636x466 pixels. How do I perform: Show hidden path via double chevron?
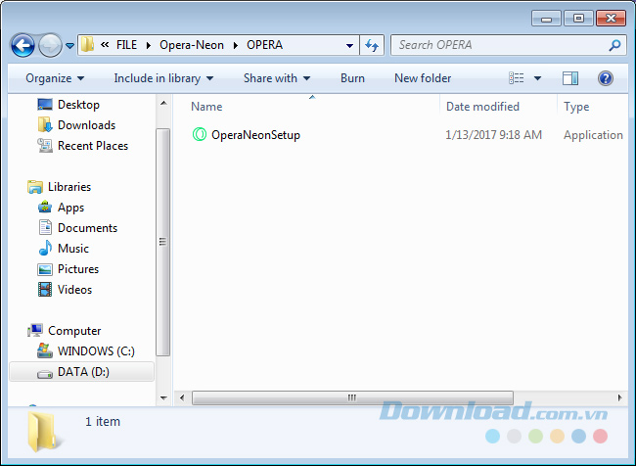click(105, 44)
